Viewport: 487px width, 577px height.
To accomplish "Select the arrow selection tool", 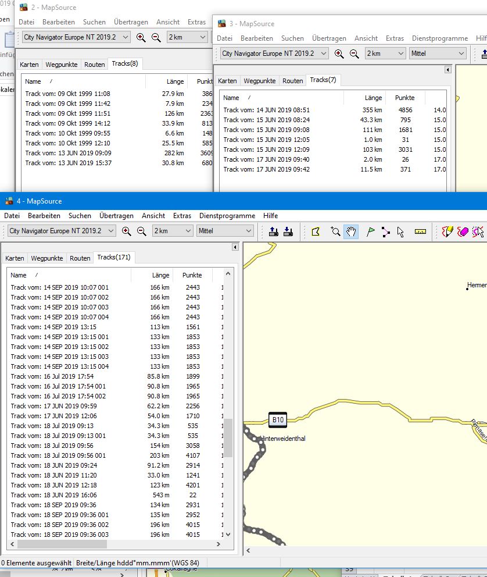I will coord(400,231).
